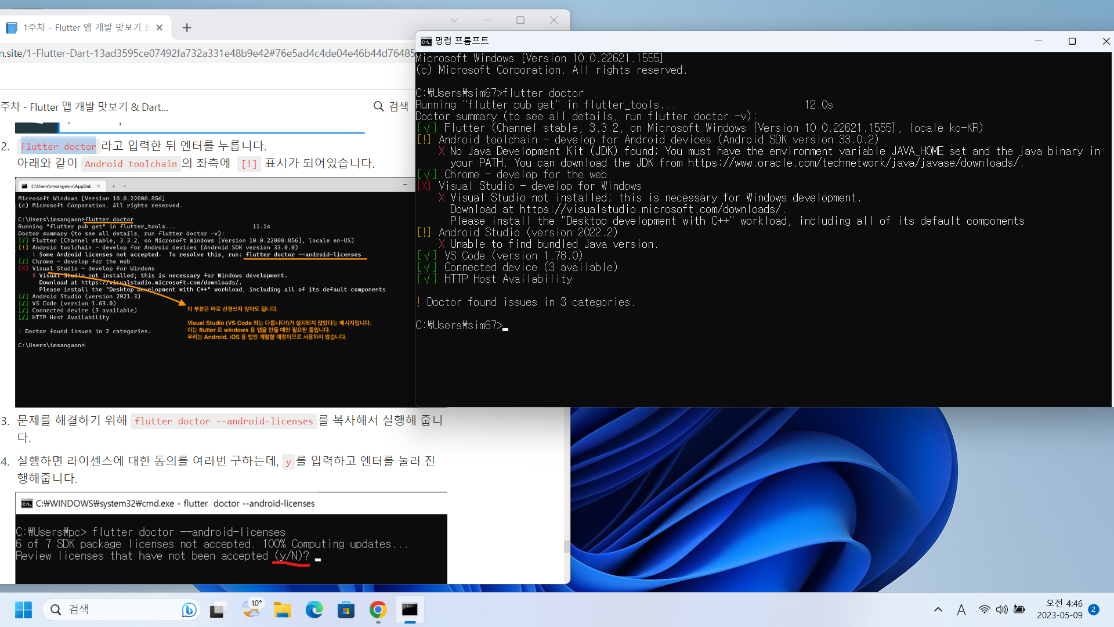Click the '[!]' inline code snippet
This screenshot has width=1114, height=627.
pos(249,164)
